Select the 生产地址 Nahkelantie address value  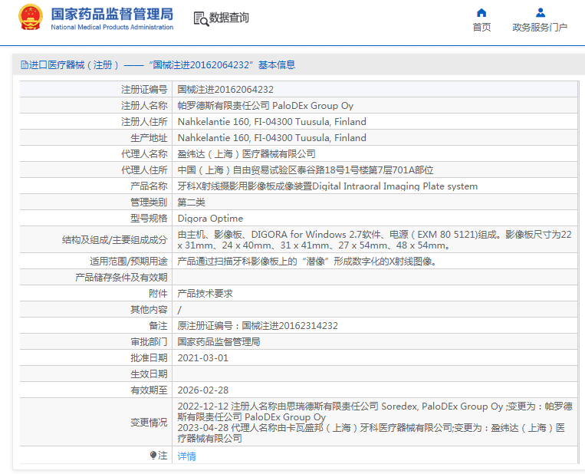pos(271,138)
